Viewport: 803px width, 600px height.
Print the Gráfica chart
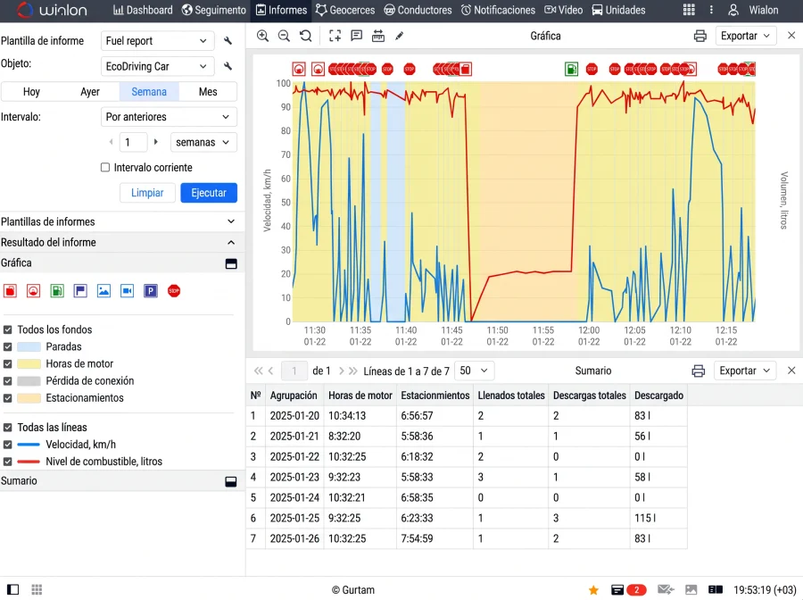coord(700,36)
